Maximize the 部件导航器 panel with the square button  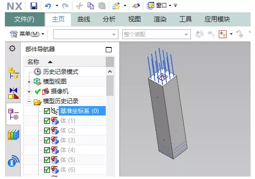109,49
